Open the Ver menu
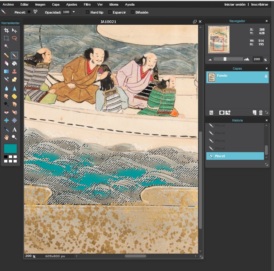The width and height of the screenshot is (274, 271). point(100,4)
